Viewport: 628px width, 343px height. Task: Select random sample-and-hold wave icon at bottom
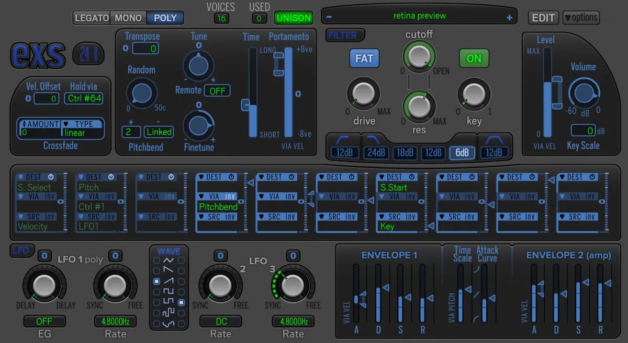click(169, 324)
